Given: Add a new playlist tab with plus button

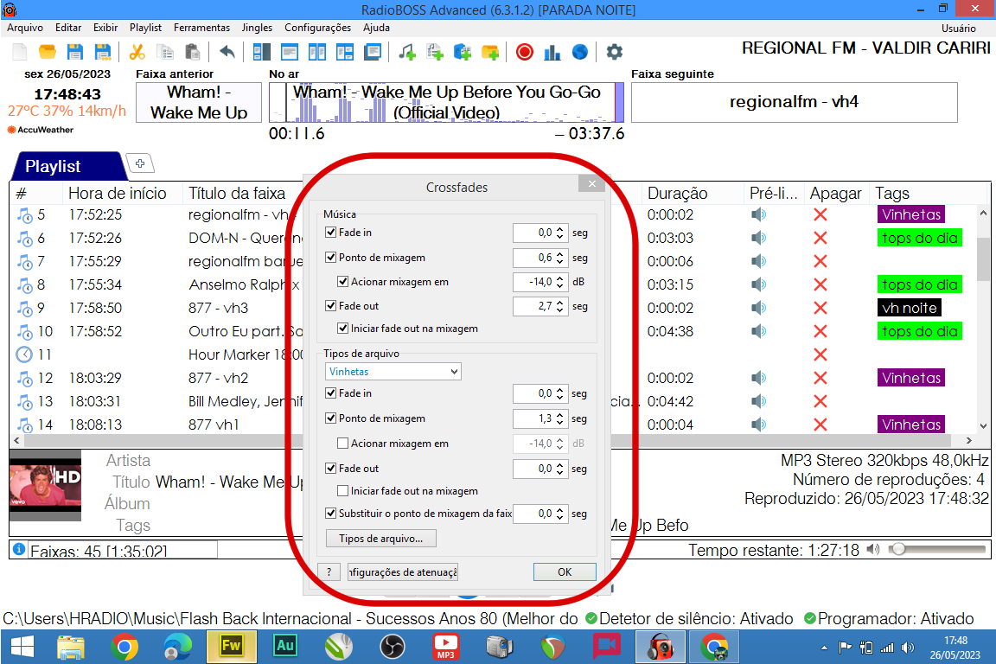Looking at the screenshot, I should click(140, 164).
